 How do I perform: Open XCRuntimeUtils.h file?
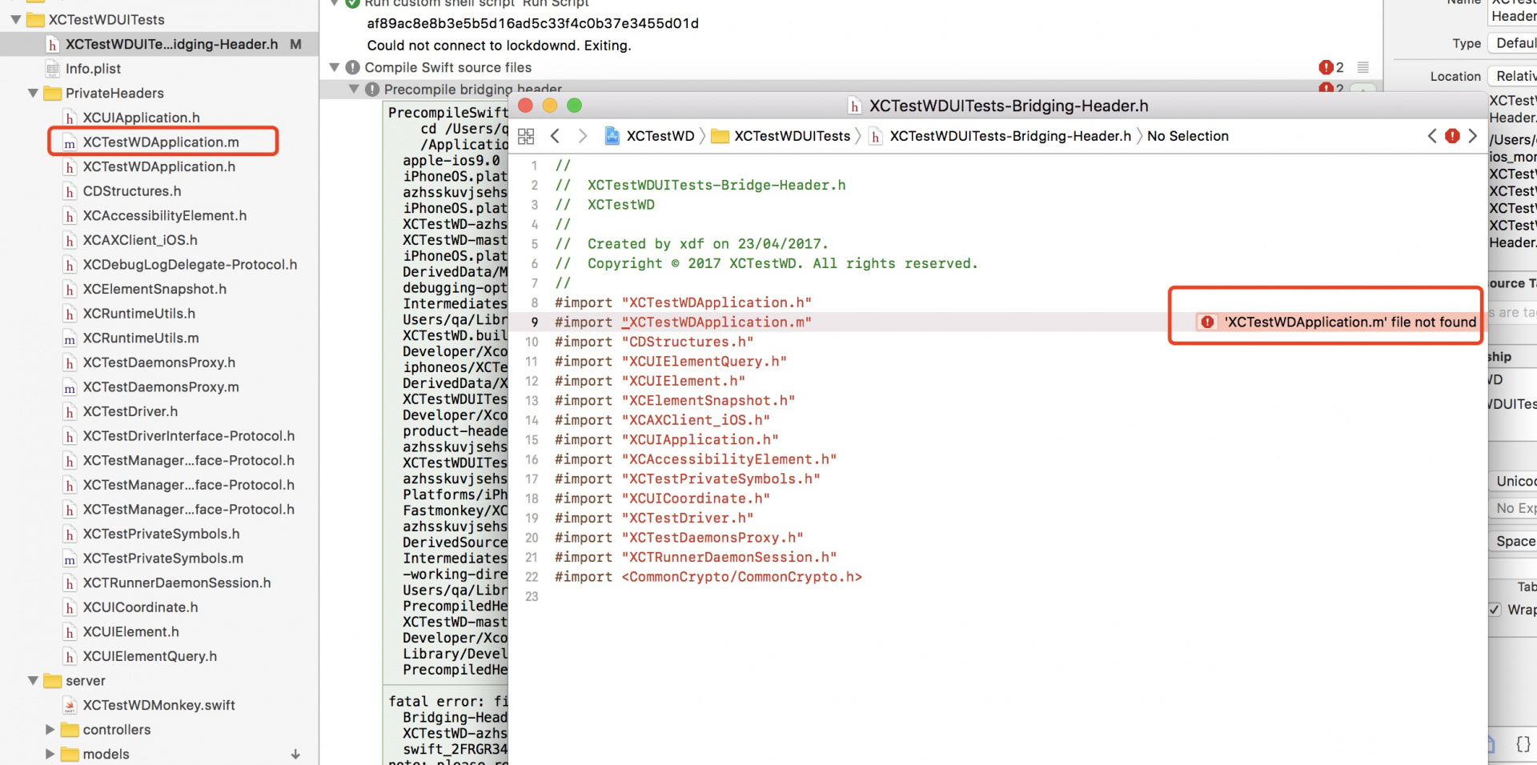[138, 314]
